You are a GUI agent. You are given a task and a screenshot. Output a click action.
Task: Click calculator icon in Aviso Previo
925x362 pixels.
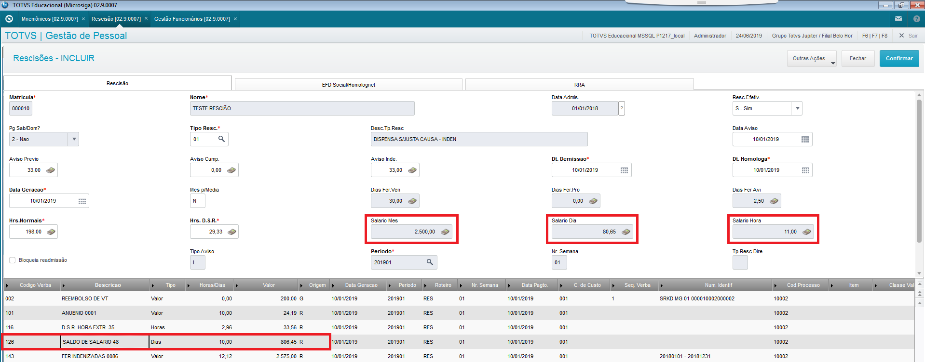click(x=51, y=170)
